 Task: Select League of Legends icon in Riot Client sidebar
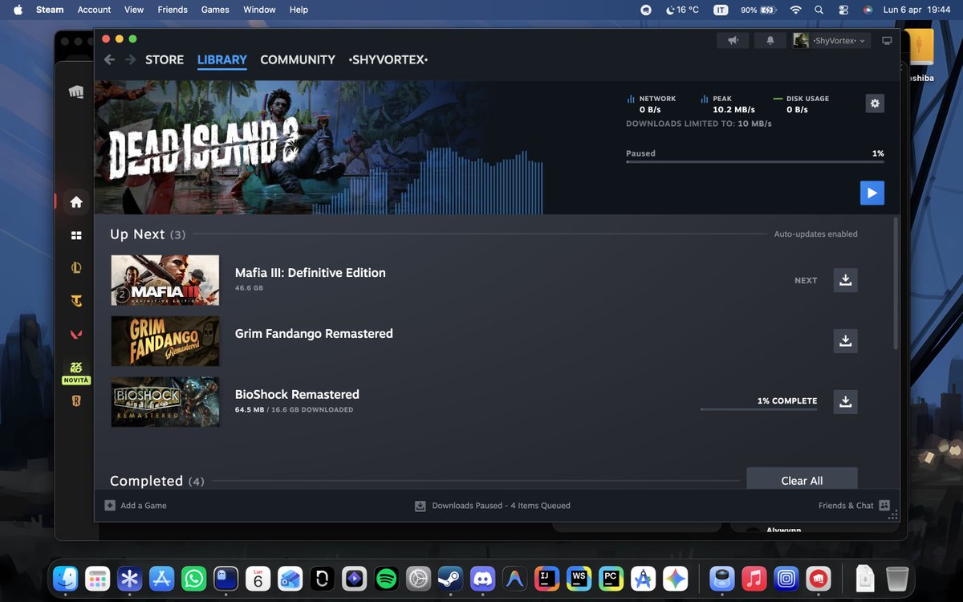pyautogui.click(x=76, y=268)
